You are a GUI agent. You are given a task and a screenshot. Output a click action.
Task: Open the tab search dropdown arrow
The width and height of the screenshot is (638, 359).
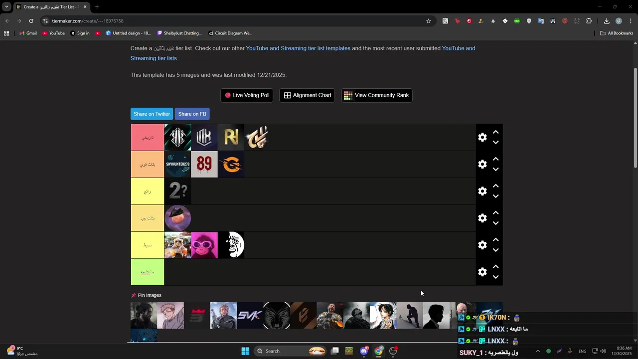6,7
